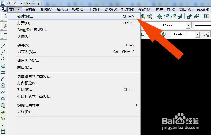Open the 绘图(D) menu
This screenshot has height=135, width=211.
coord(111,10)
